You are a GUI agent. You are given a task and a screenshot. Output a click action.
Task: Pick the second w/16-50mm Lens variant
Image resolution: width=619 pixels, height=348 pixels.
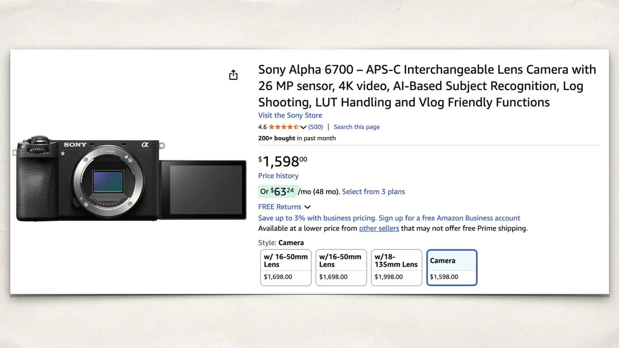341,267
